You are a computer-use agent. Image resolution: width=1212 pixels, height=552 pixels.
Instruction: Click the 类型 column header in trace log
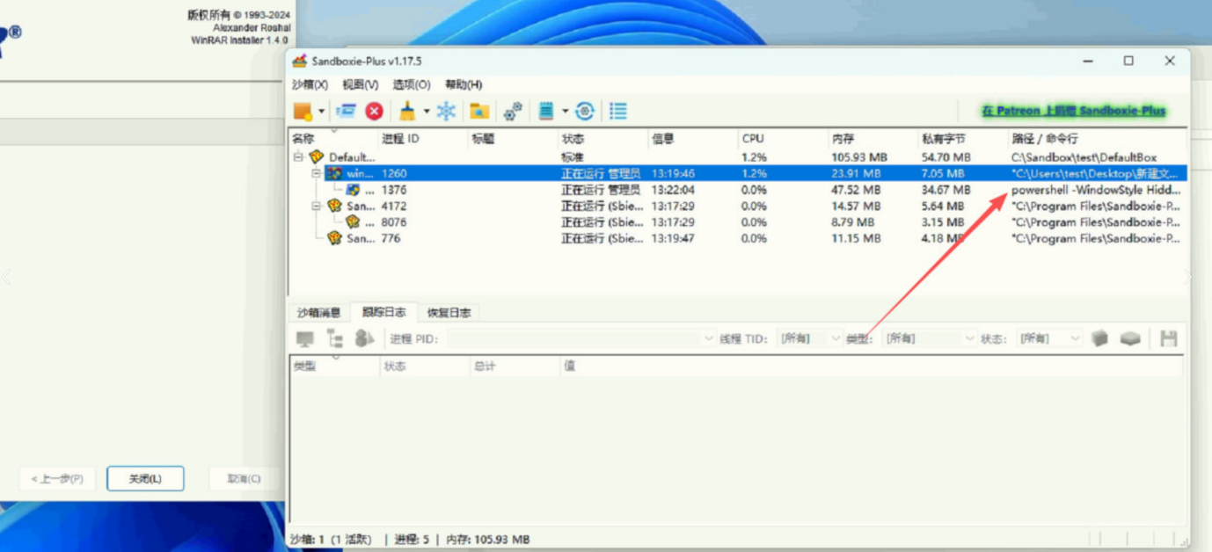point(333,366)
